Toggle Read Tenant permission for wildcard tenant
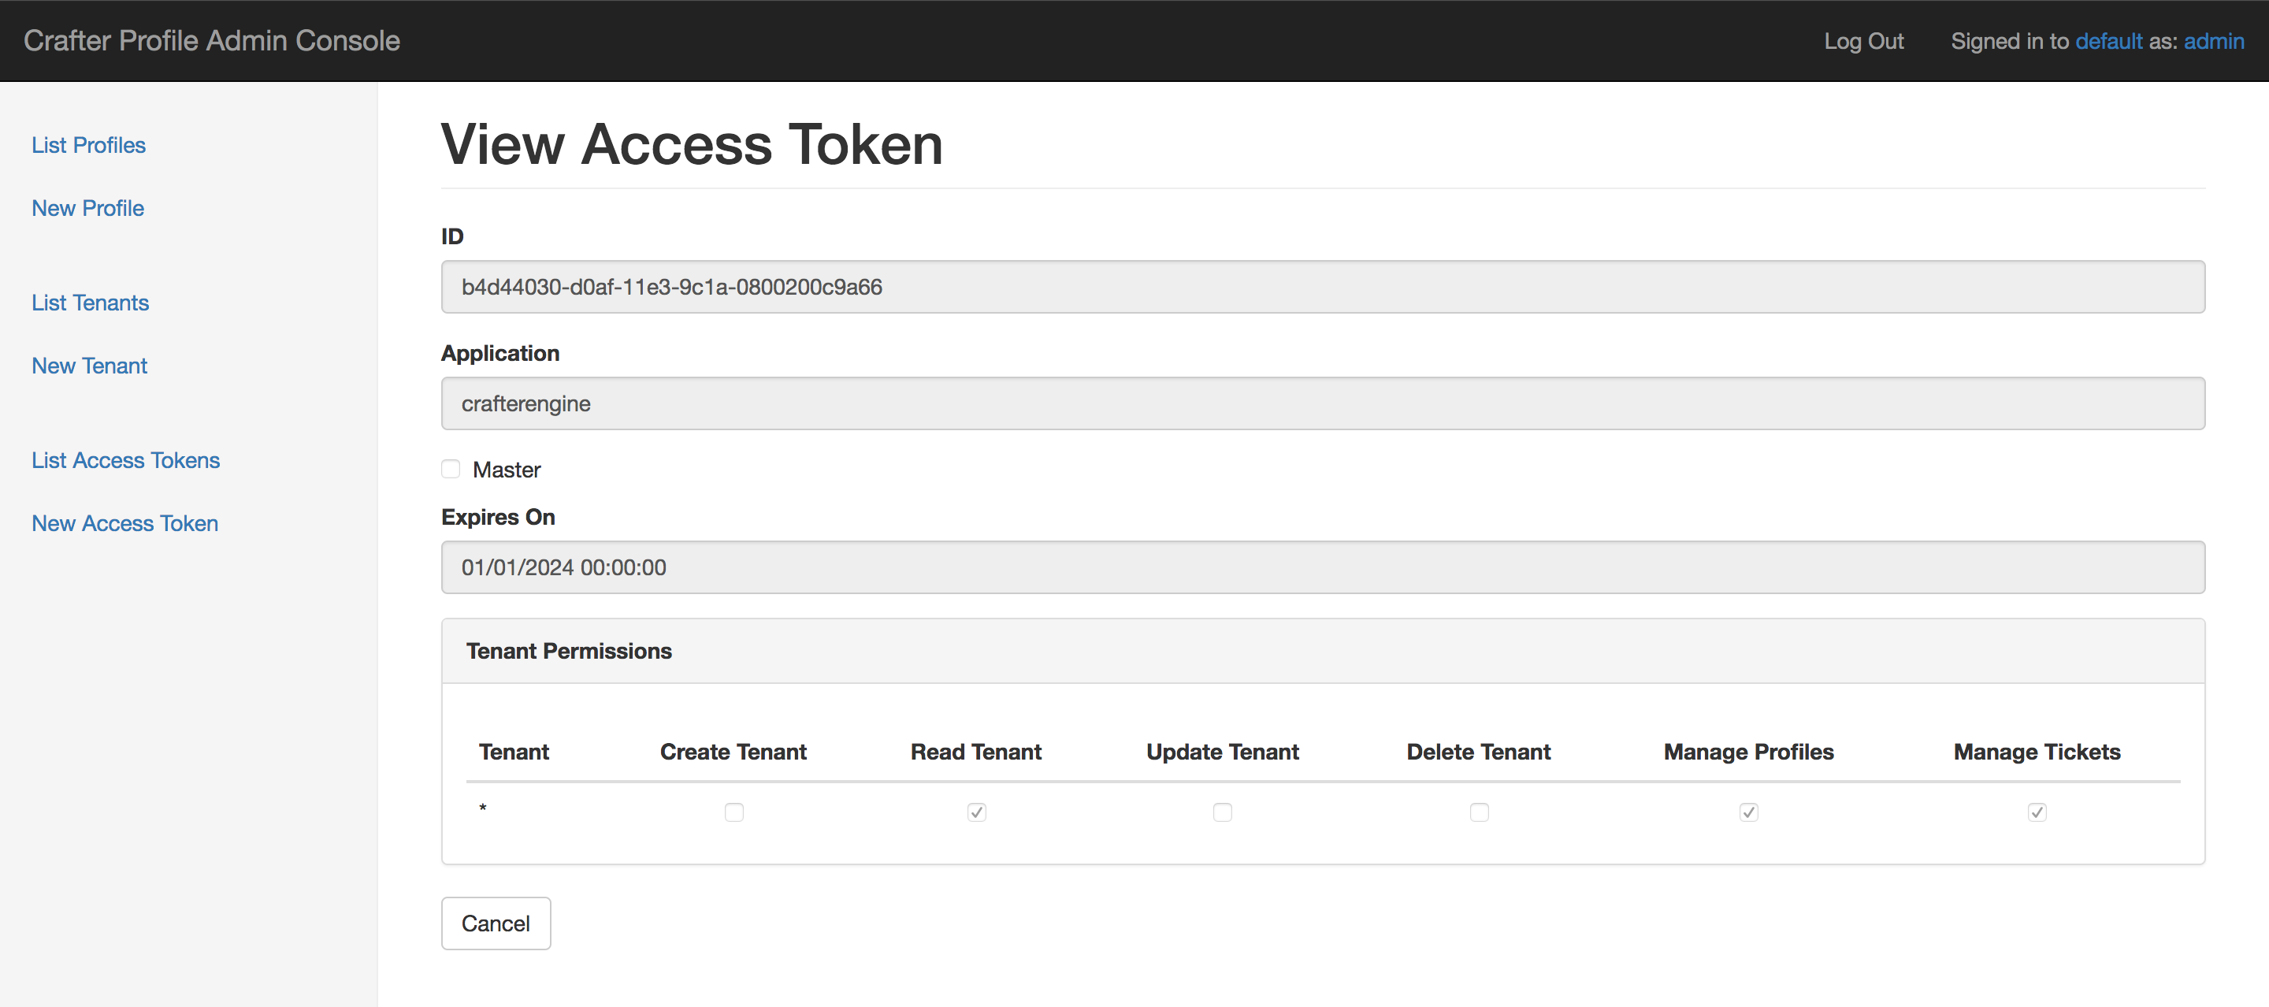This screenshot has width=2269, height=1007. pyautogui.click(x=977, y=812)
